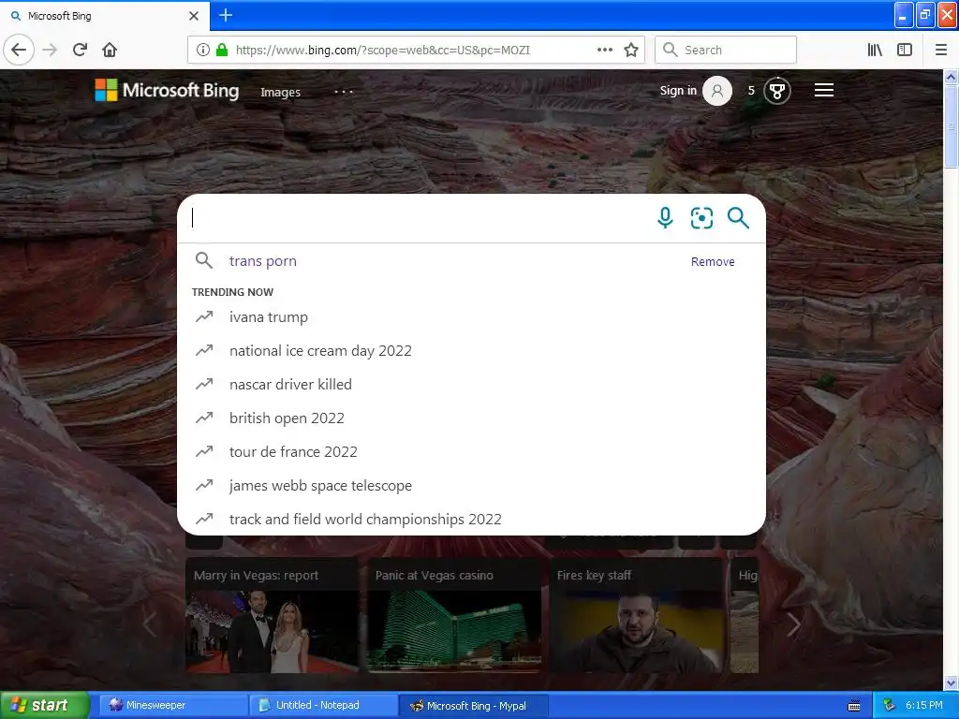Image resolution: width=959 pixels, height=719 pixels.
Task: Open page actions three-dot menu in address bar
Action: click(x=605, y=50)
